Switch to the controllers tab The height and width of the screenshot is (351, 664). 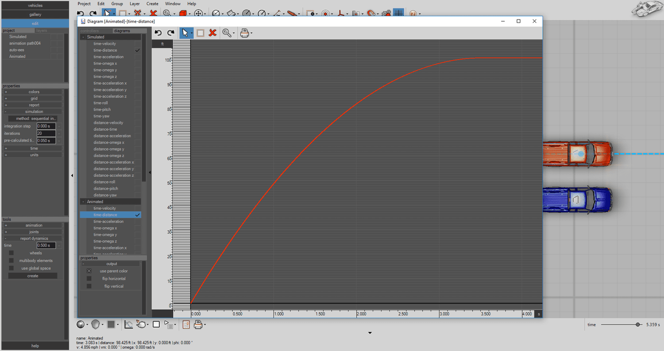[89, 31]
